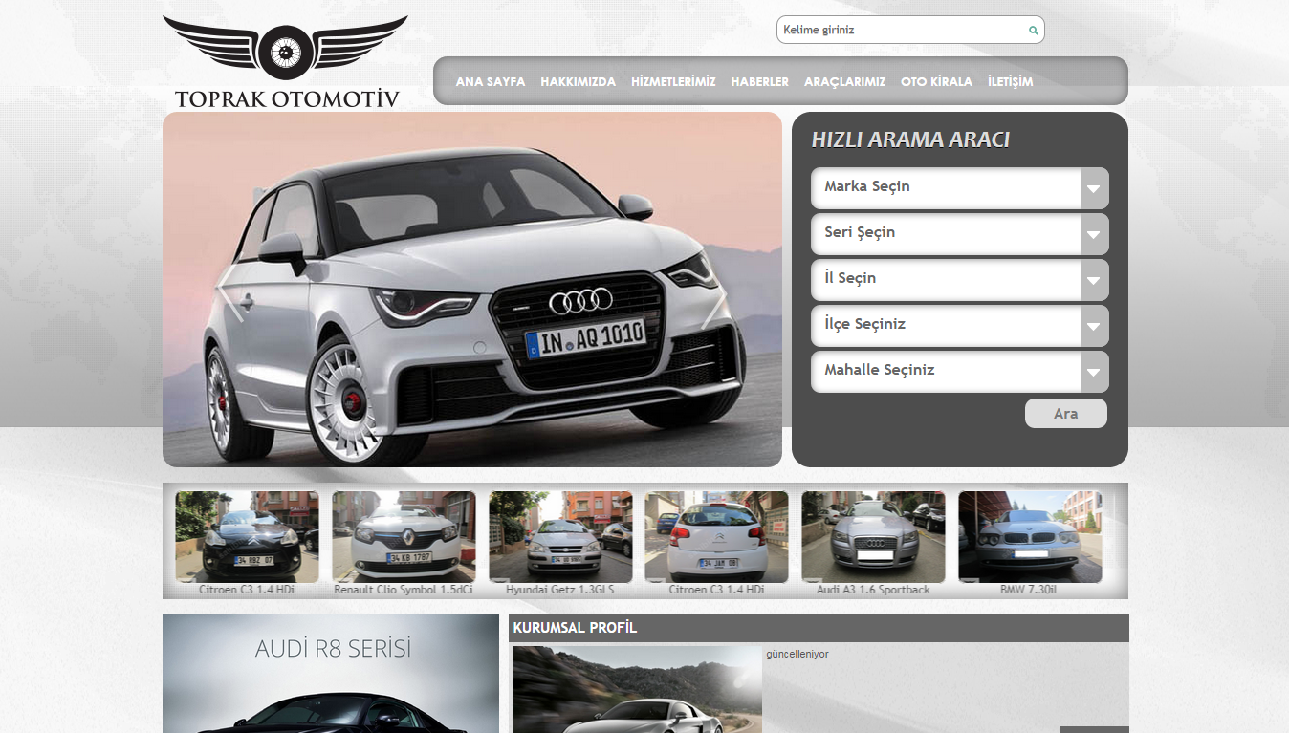This screenshot has height=733, width=1289.
Task: Open the Marka Seçin dropdown
Action: click(x=959, y=188)
